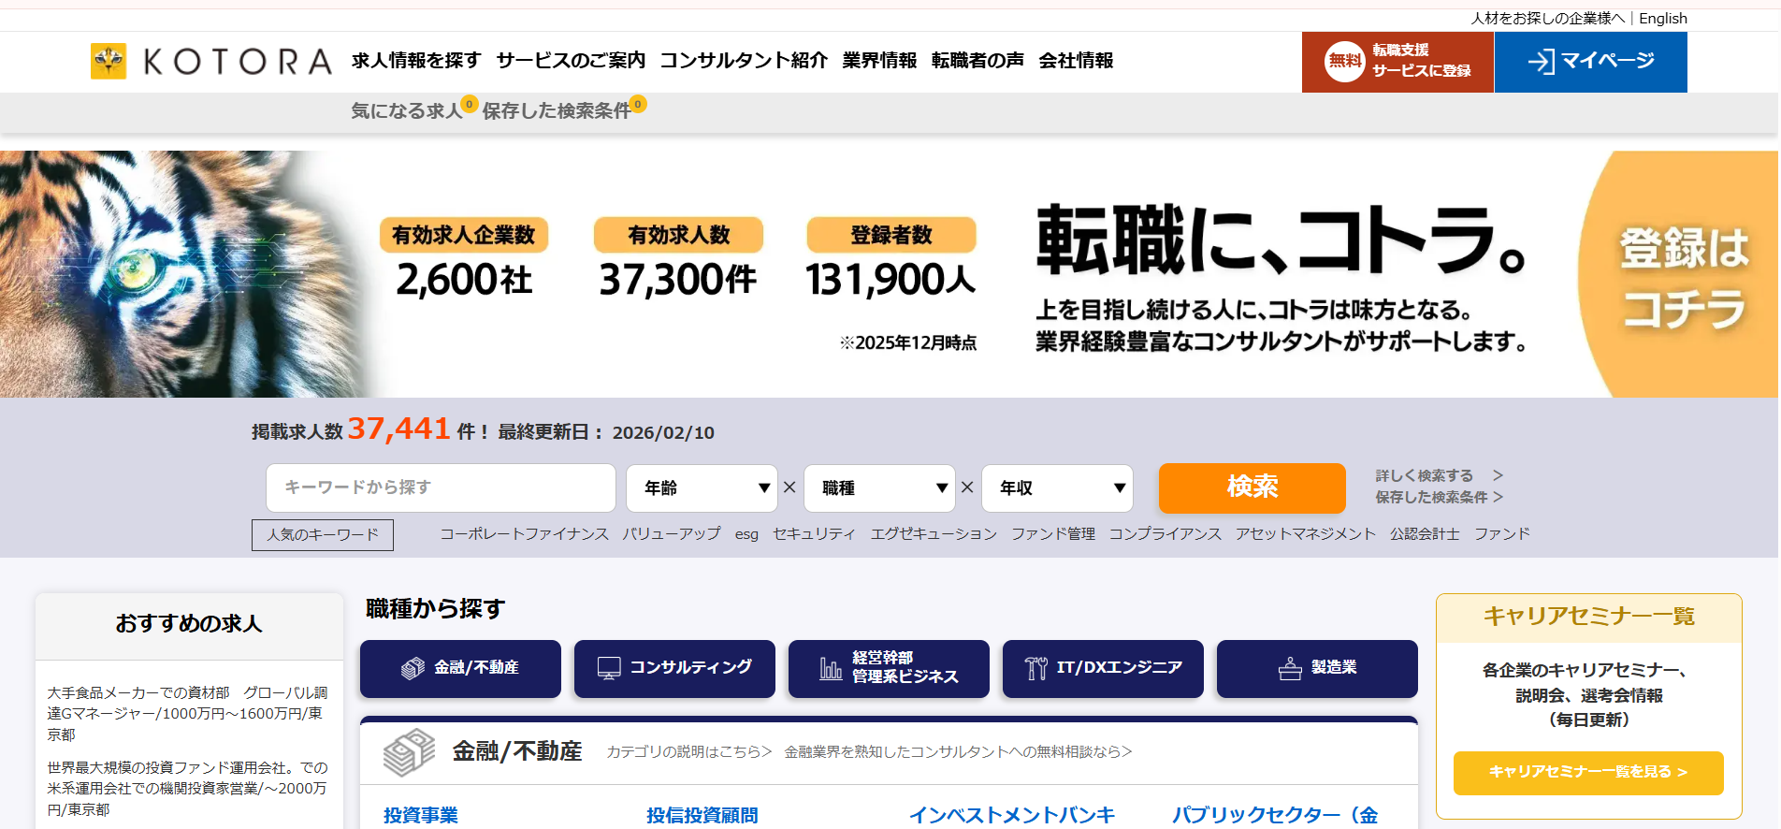Viewport: 1781px width, 829px height.
Task: Click the KOTORA tiger logo icon
Action: point(109,62)
